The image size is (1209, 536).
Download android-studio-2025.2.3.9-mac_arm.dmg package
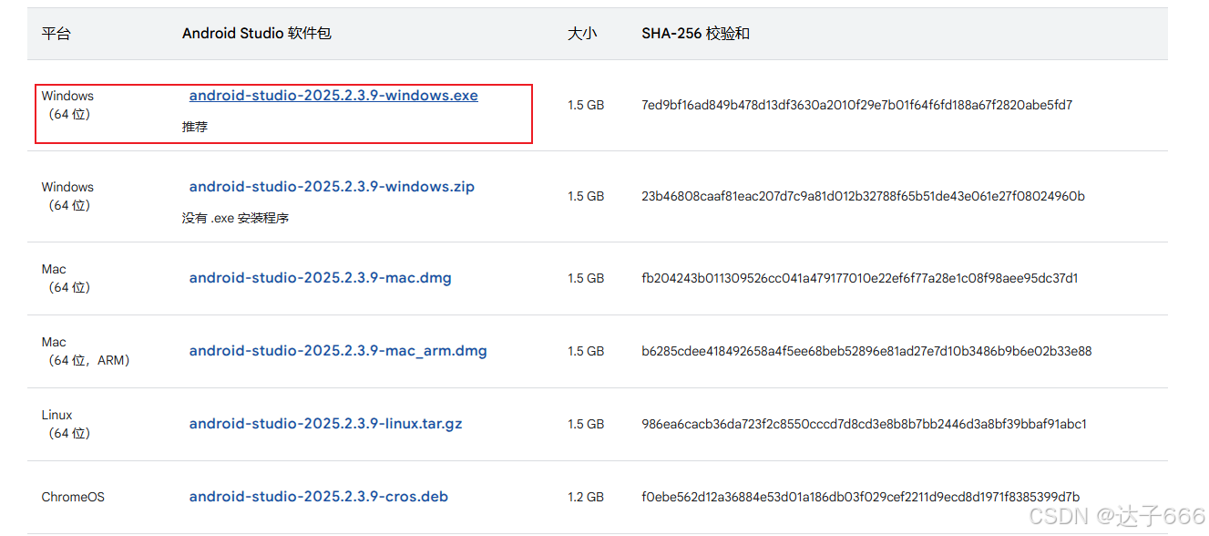(x=338, y=351)
